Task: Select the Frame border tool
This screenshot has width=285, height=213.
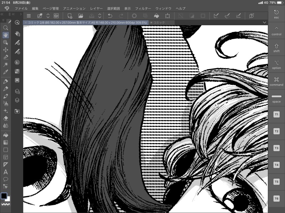Action: click(6, 157)
